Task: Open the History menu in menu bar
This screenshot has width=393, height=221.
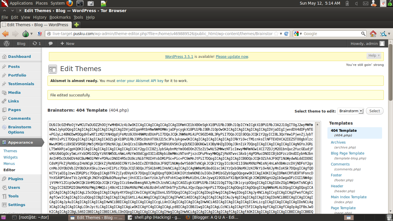Action: tap(40, 17)
